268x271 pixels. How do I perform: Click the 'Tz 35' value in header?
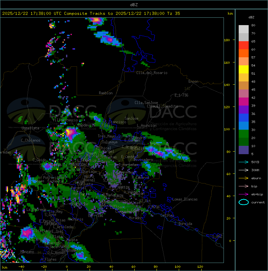174,14
